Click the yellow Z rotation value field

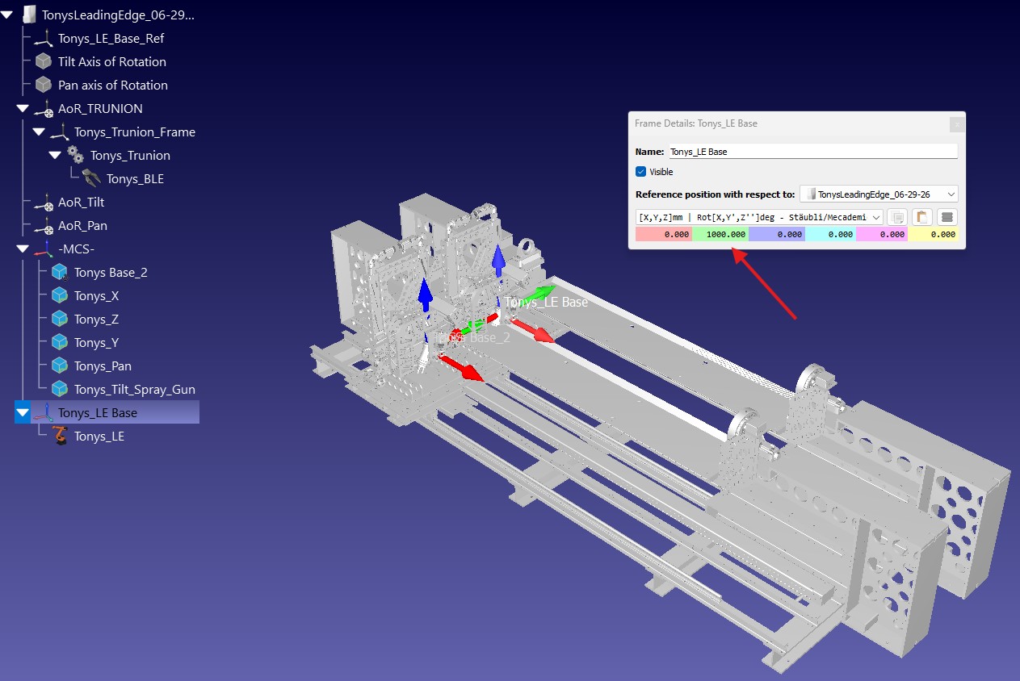click(934, 234)
